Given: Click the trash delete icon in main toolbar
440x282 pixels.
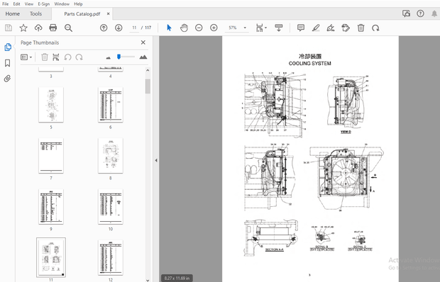Looking at the screenshot, I should coord(361,28).
